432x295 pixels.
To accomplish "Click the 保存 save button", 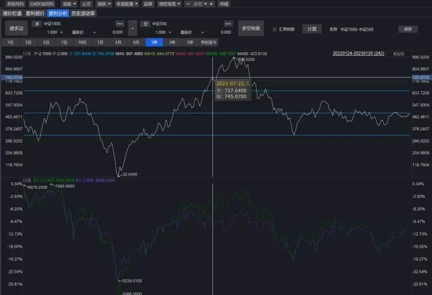I will pos(407,29).
